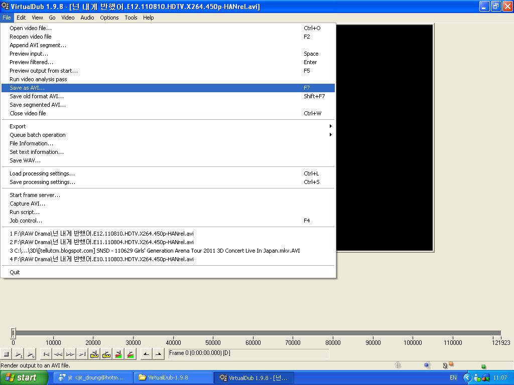This screenshot has width=514, height=385.
Task: Choose Set text information
Action: pyautogui.click(x=168, y=151)
